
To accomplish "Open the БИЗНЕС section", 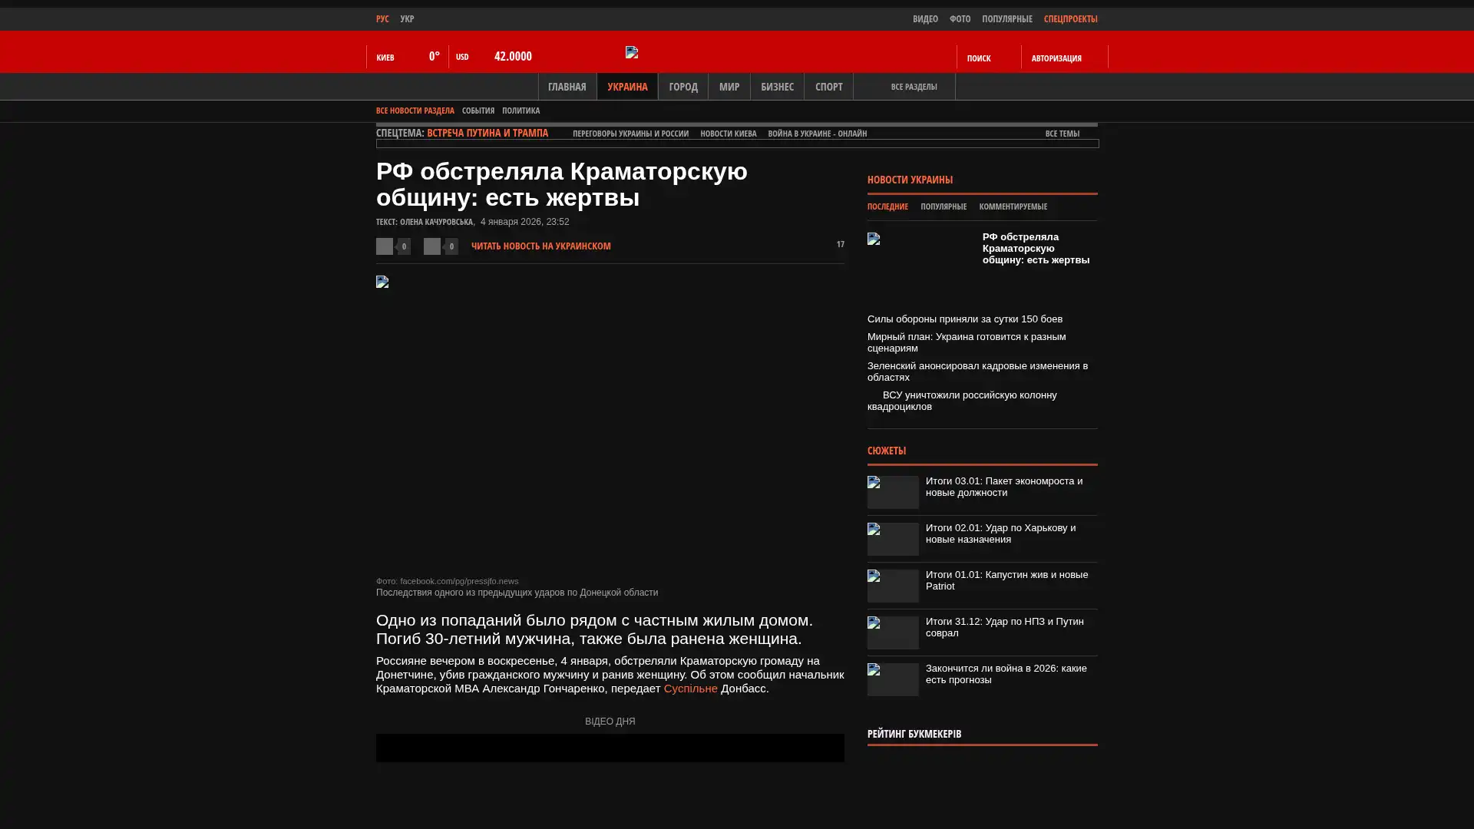I will (776, 87).
